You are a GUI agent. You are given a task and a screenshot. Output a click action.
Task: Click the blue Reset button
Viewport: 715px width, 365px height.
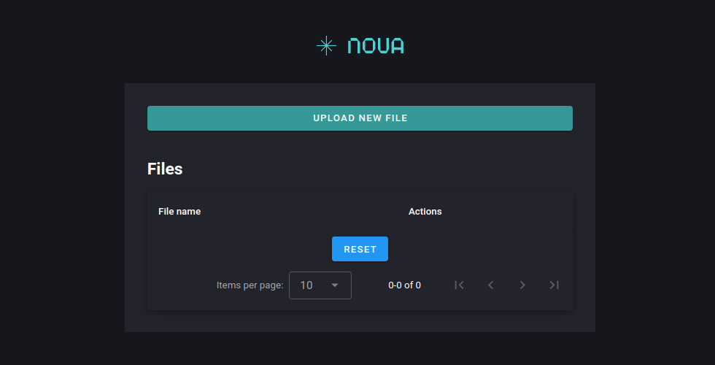[x=360, y=249]
